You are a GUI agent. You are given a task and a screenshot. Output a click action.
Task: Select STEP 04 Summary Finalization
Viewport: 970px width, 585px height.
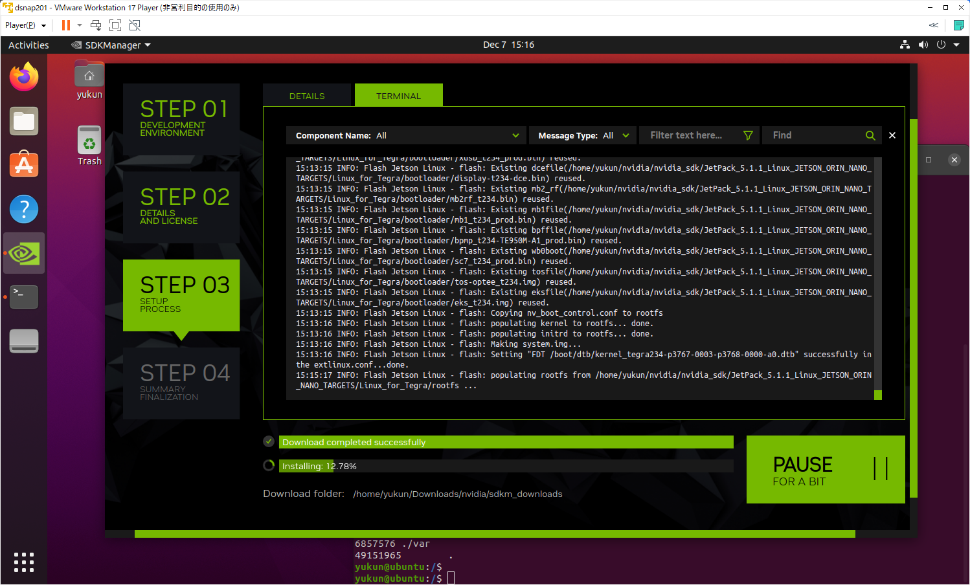pyautogui.click(x=181, y=383)
